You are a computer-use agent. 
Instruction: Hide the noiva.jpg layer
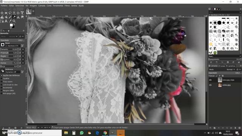[210, 85]
